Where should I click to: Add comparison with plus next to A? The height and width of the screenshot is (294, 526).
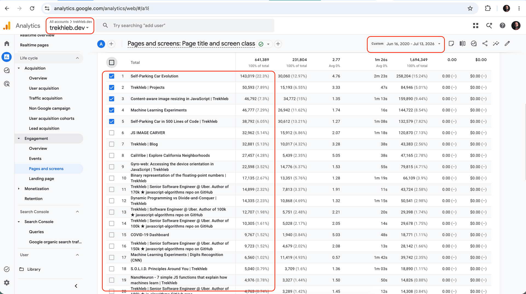[111, 44]
